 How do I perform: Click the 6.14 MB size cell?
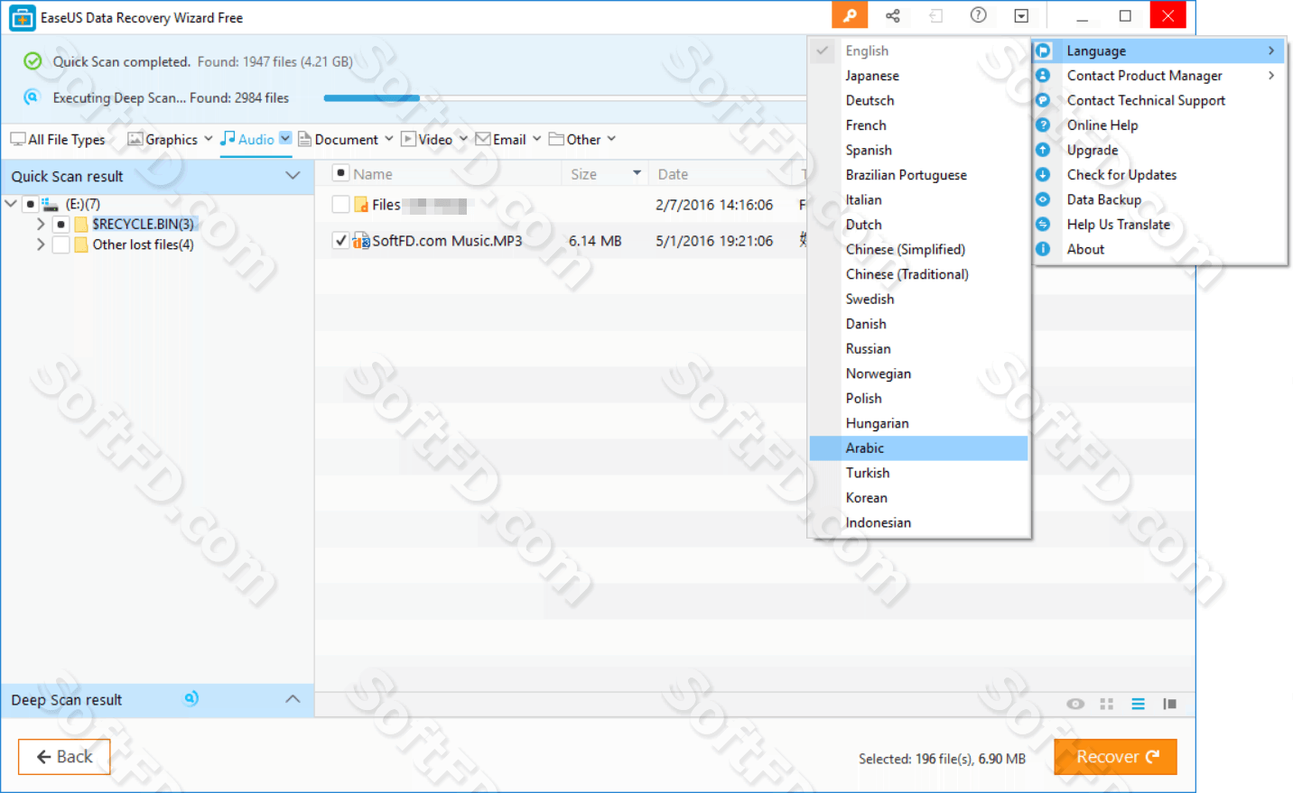click(595, 241)
